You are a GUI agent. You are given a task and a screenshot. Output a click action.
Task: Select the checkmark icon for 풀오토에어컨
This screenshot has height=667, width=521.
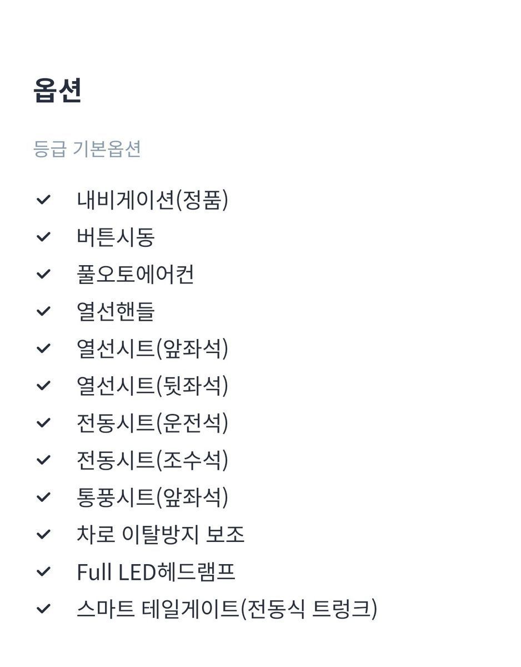coord(43,274)
